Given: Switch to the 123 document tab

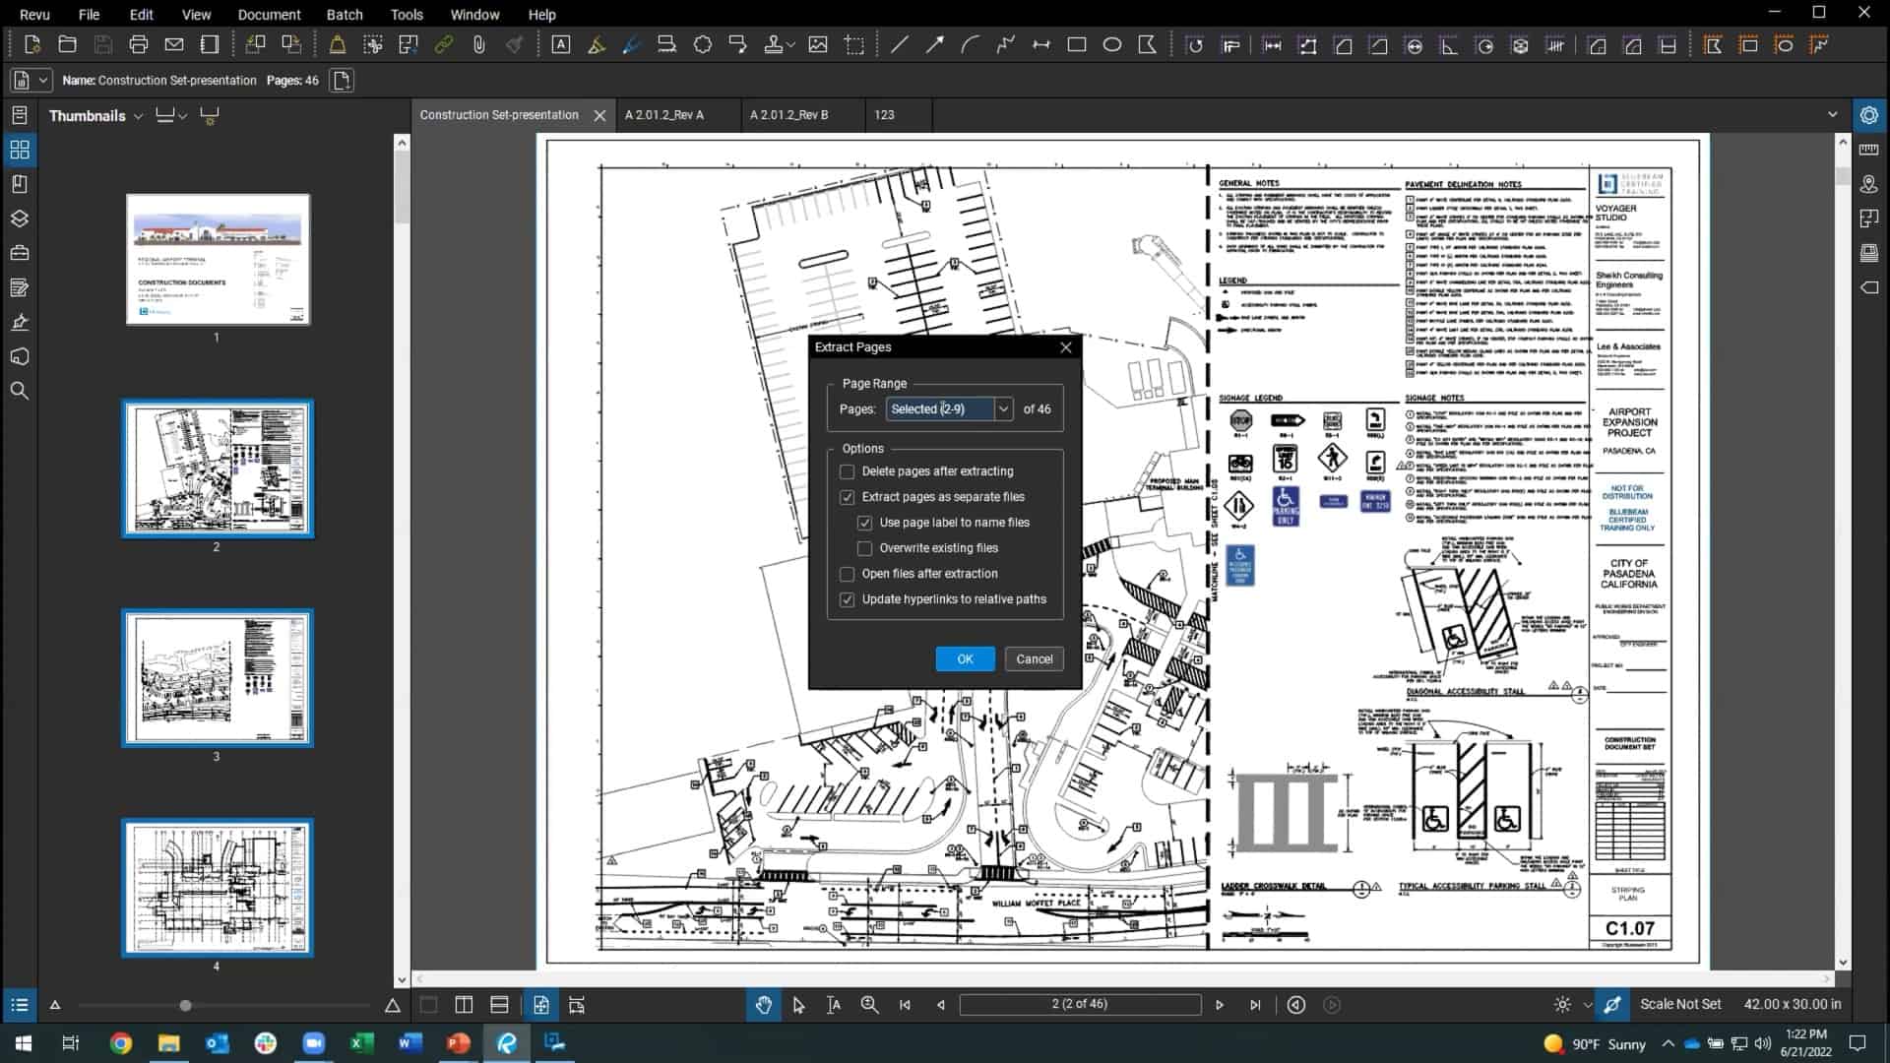Looking at the screenshot, I should click(898, 115).
